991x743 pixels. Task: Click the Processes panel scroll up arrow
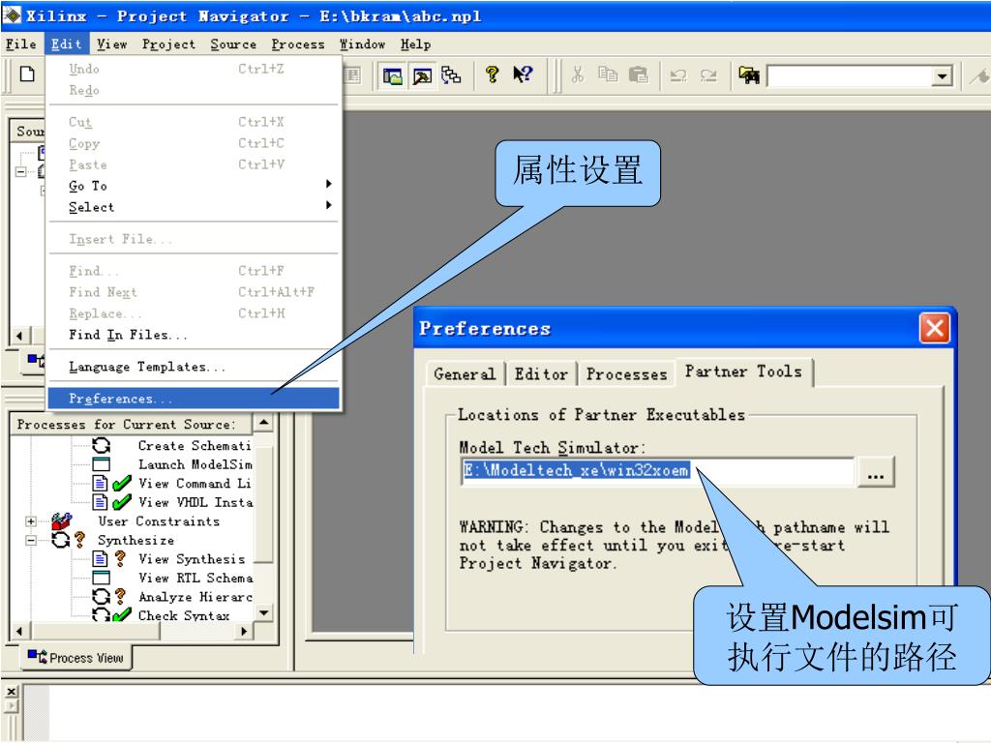[264, 422]
